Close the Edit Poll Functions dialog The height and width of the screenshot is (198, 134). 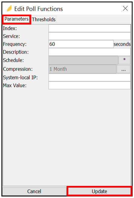[x=125, y=8]
